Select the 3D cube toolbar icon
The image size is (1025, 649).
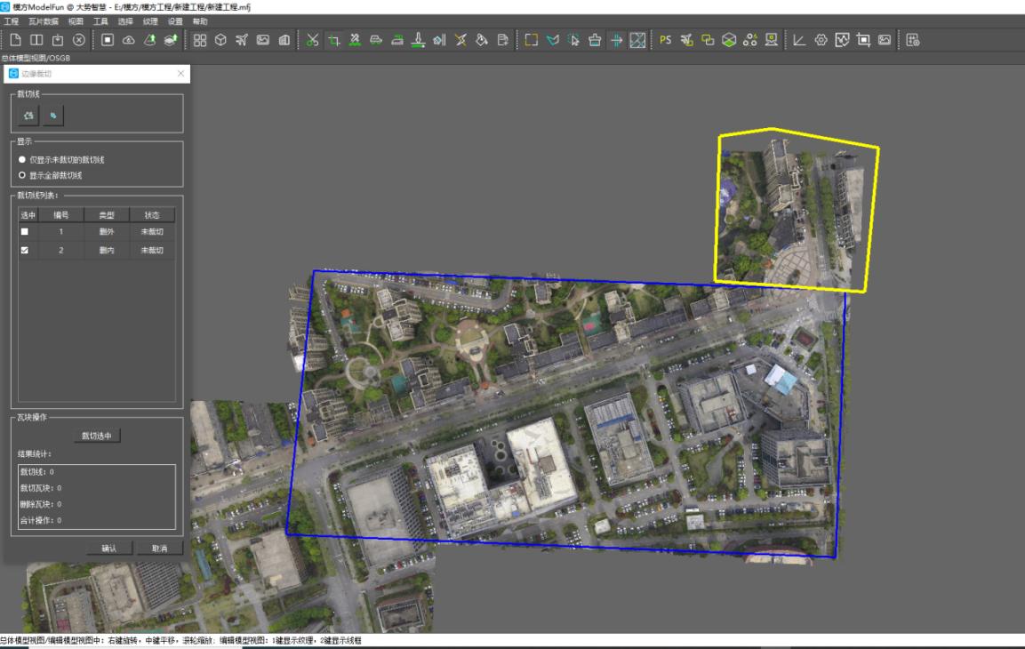[x=221, y=40]
